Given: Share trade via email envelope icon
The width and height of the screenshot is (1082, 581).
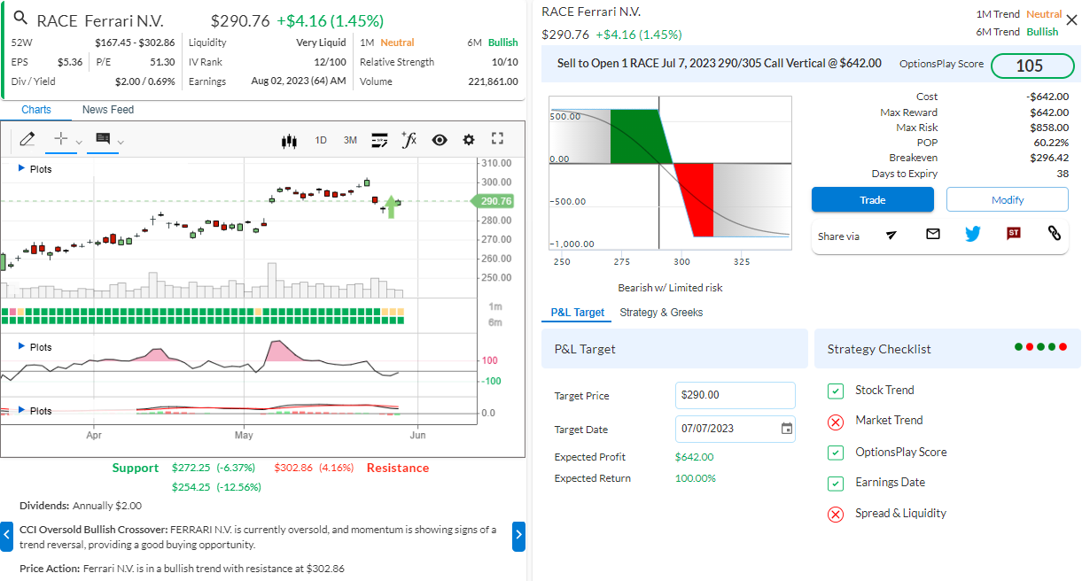Looking at the screenshot, I should (x=933, y=234).
